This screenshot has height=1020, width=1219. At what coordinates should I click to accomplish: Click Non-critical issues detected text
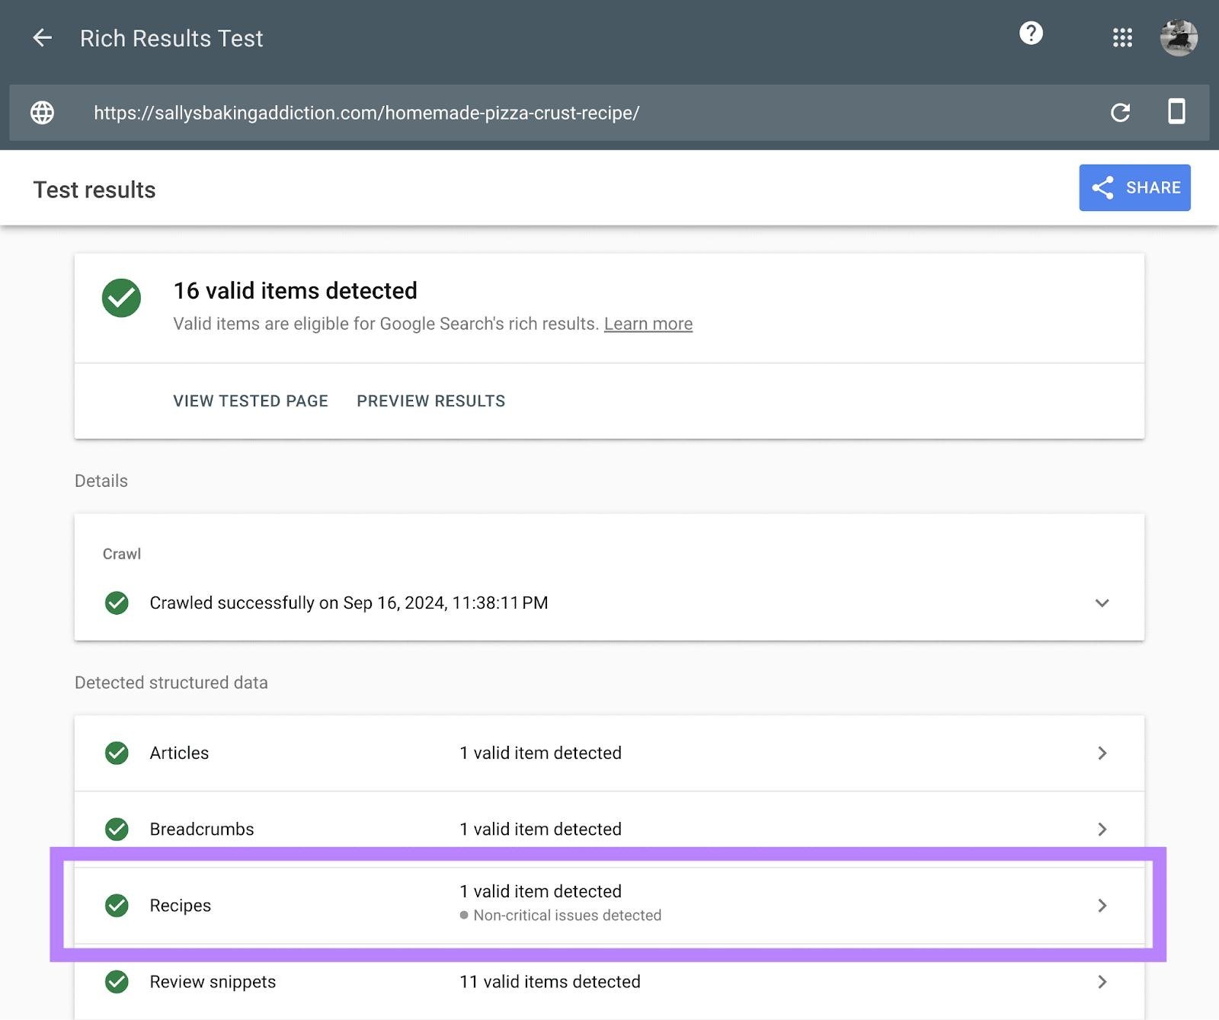pos(567,915)
